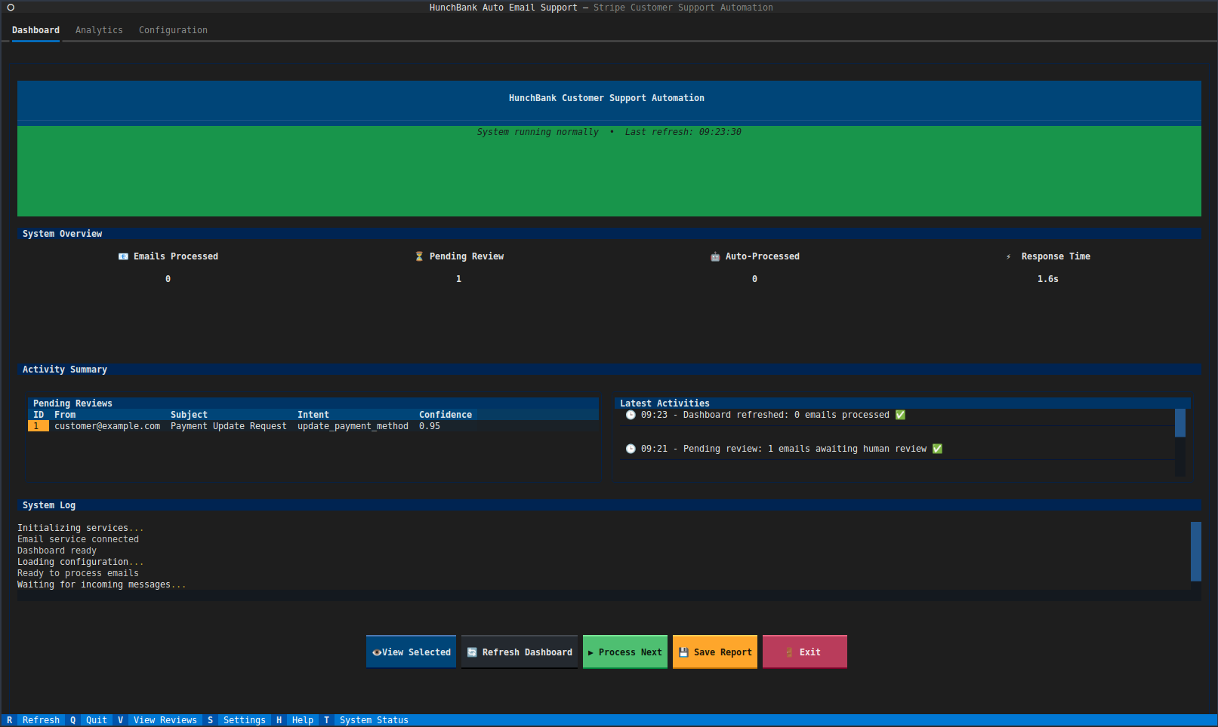Click the play triangle icon on Process Next
The image size is (1218, 727).
[x=590, y=652]
